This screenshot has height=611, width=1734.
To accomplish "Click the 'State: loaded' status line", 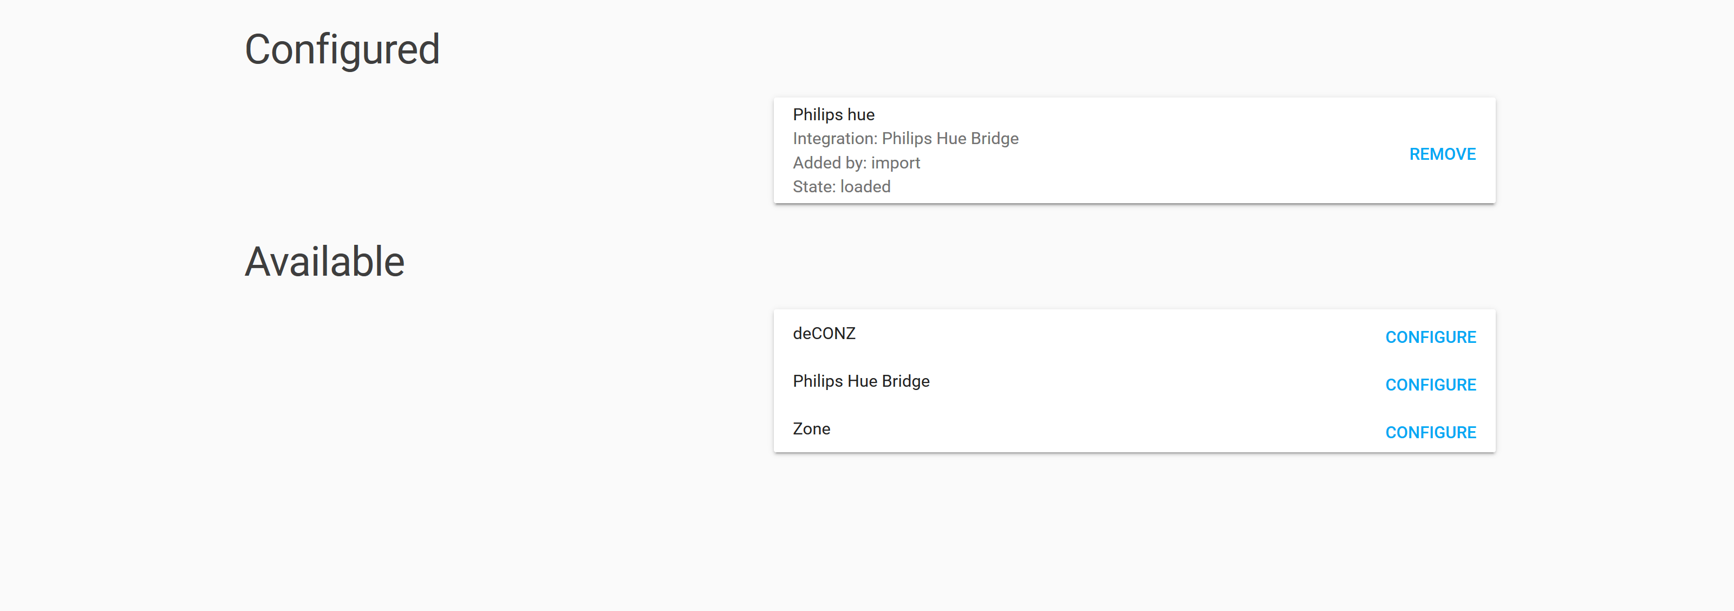I will click(842, 186).
